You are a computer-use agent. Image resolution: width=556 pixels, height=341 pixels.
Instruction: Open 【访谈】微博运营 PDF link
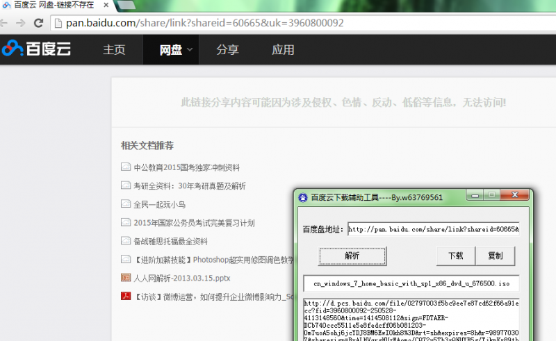tap(213, 297)
